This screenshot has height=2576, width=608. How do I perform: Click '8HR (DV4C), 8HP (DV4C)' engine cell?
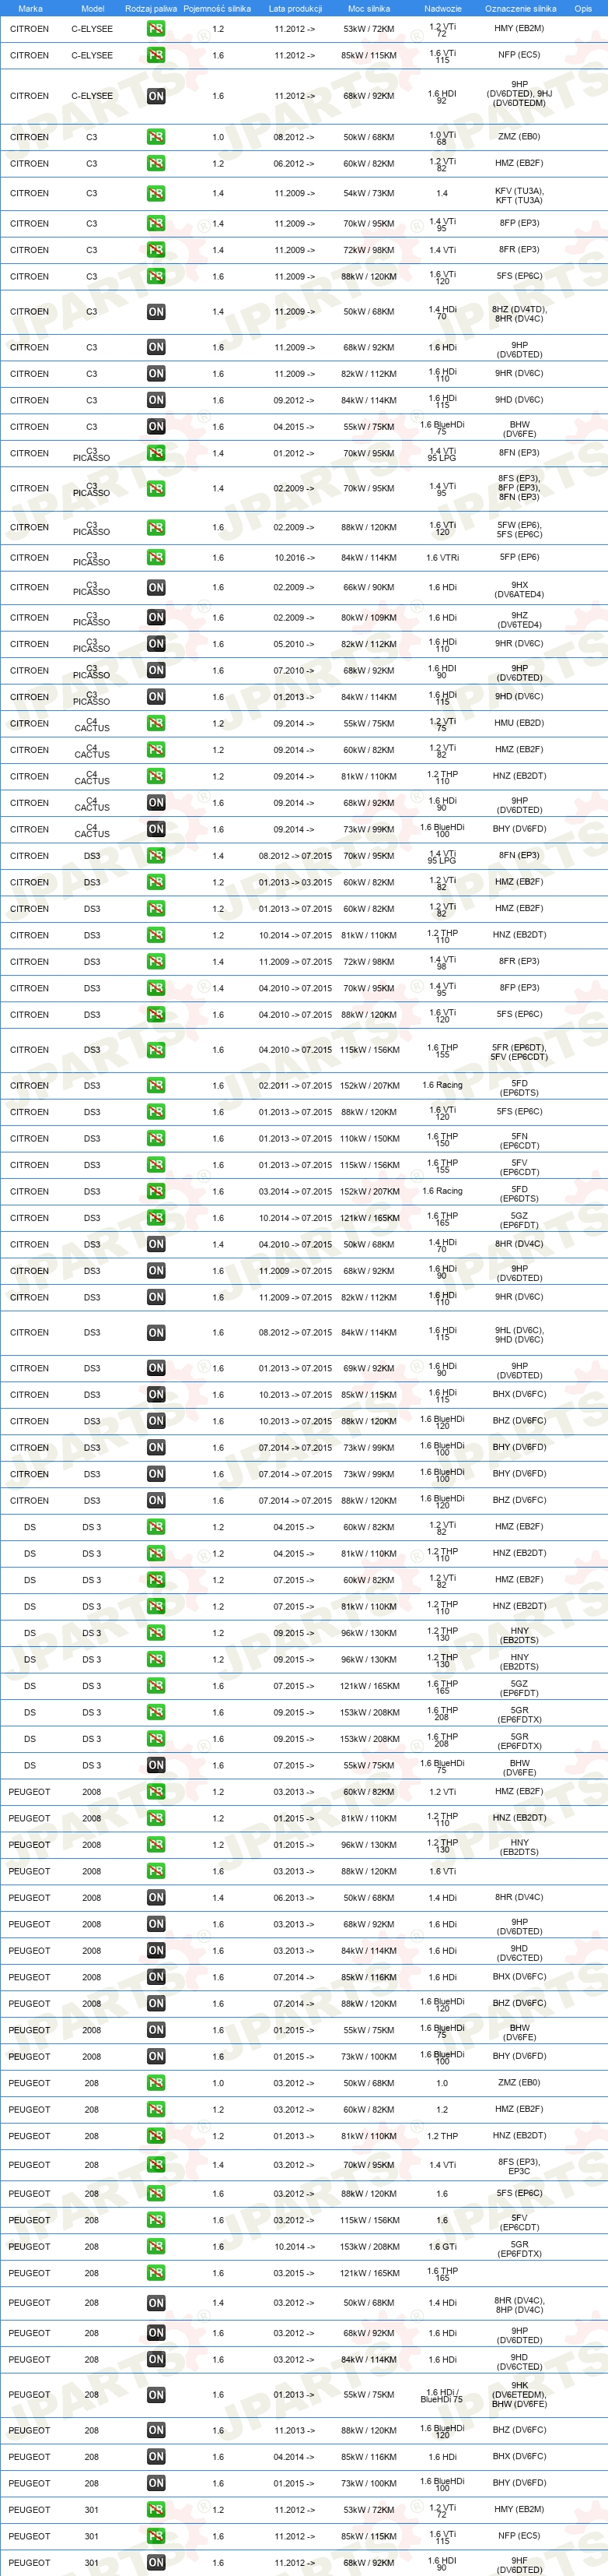[x=519, y=2305]
